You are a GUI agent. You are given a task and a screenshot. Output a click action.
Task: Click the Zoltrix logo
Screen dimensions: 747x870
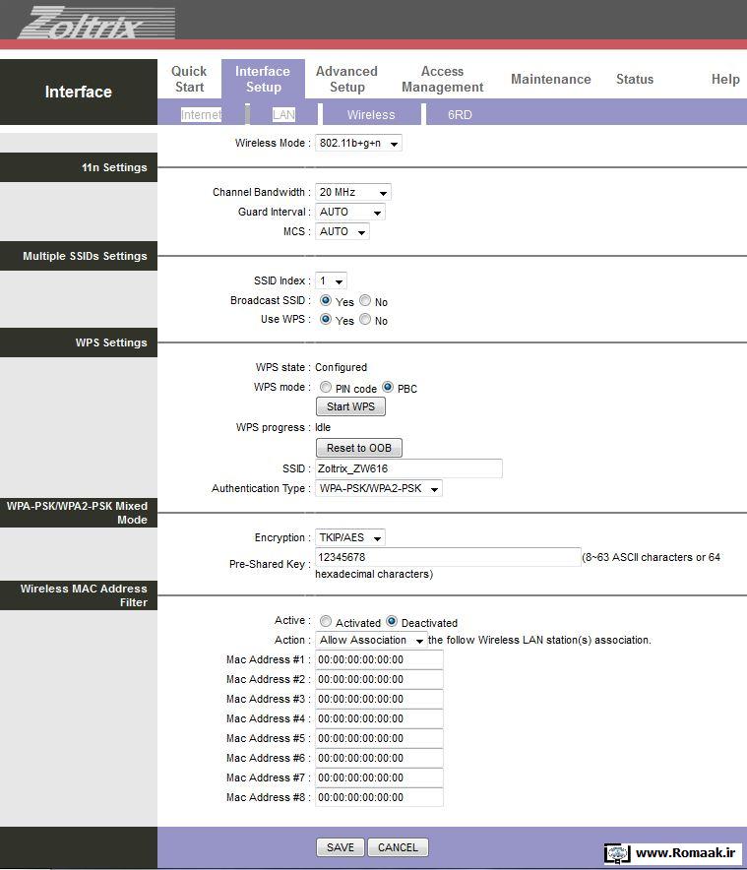(96, 23)
